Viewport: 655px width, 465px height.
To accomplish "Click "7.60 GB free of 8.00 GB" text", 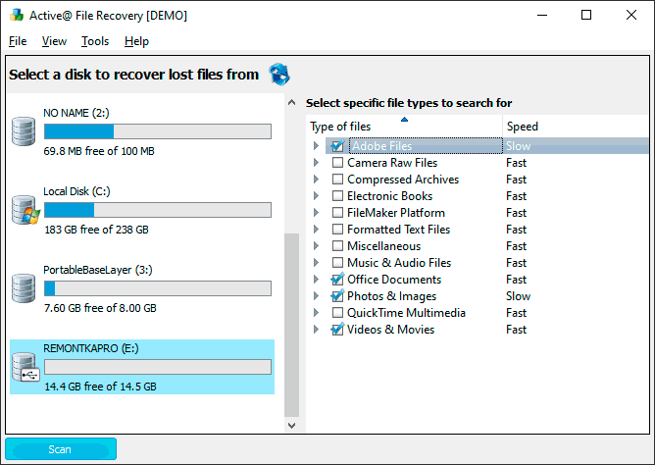I will 100,308.
